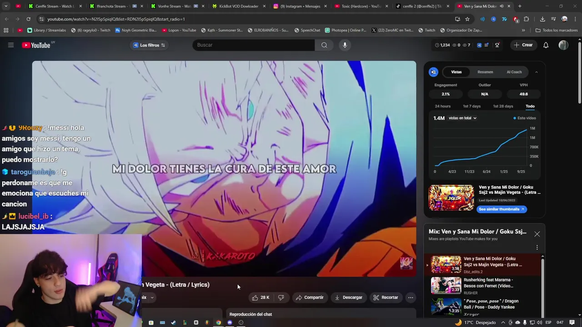Like the video showing 28 K

click(x=261, y=297)
